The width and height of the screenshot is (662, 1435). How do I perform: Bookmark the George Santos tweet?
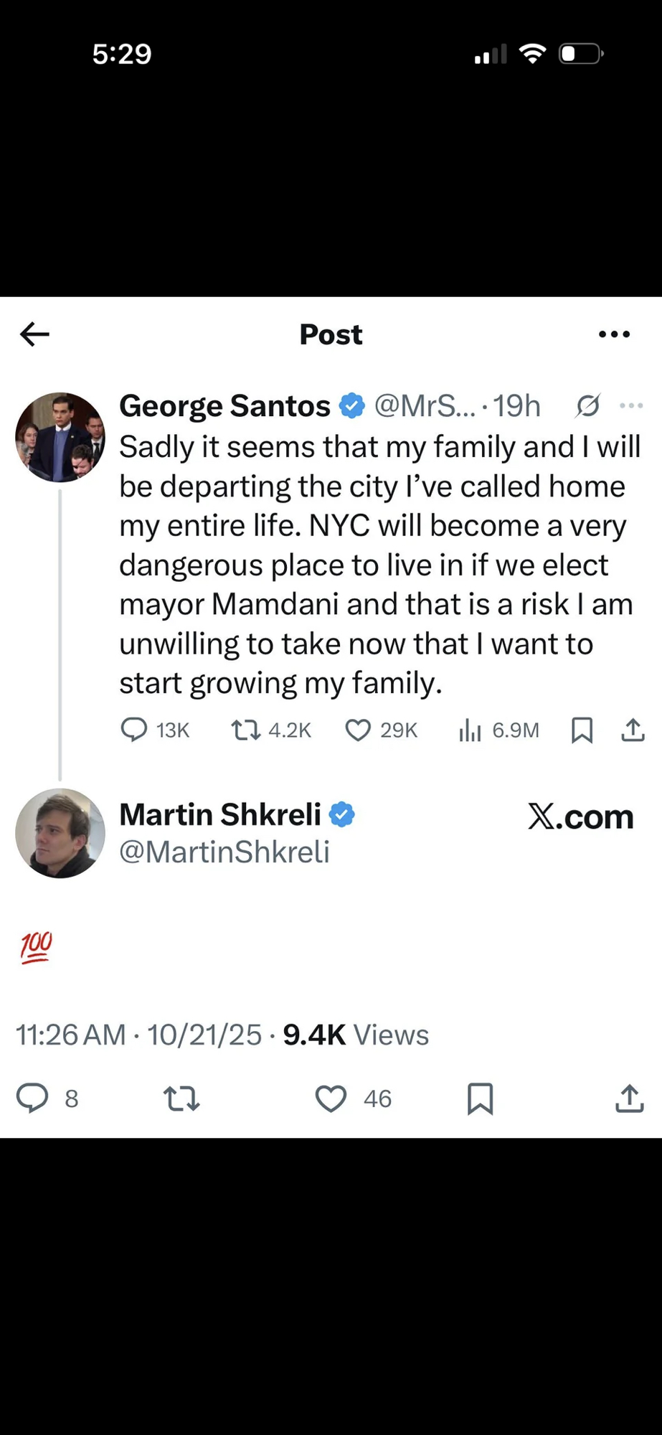pos(582,730)
